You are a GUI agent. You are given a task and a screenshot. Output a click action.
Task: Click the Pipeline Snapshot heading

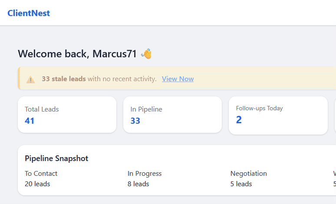click(x=56, y=158)
